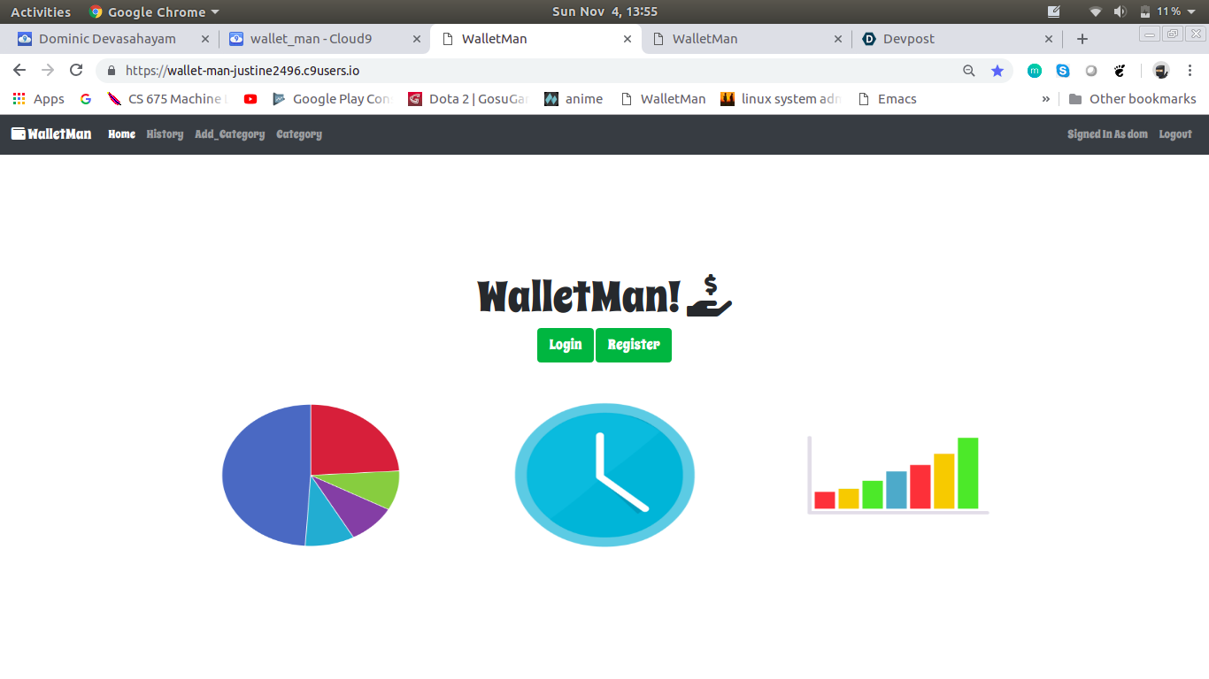Viewport: 1209px width, 679px height.
Task: Switch to the Devpost tab
Action: [x=958, y=39]
